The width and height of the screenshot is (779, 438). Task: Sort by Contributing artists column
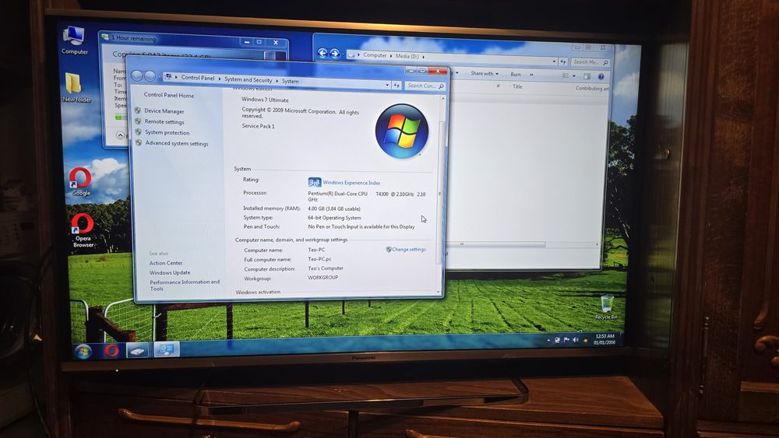592,88
